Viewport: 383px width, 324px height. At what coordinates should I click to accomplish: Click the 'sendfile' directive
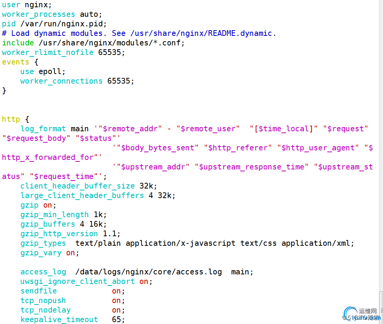(x=39, y=291)
